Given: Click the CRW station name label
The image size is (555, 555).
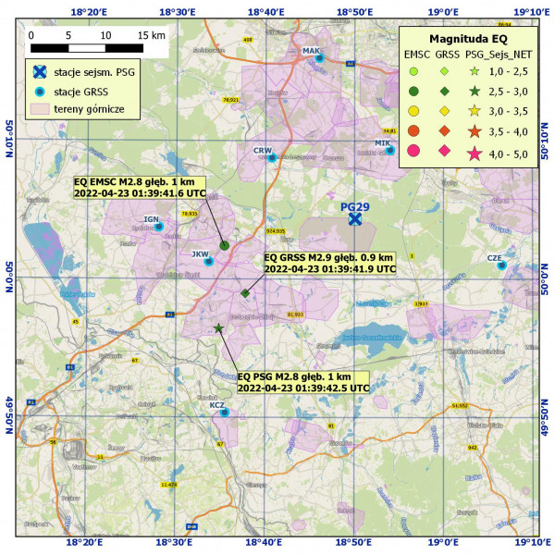Looking at the screenshot, I should [263, 151].
